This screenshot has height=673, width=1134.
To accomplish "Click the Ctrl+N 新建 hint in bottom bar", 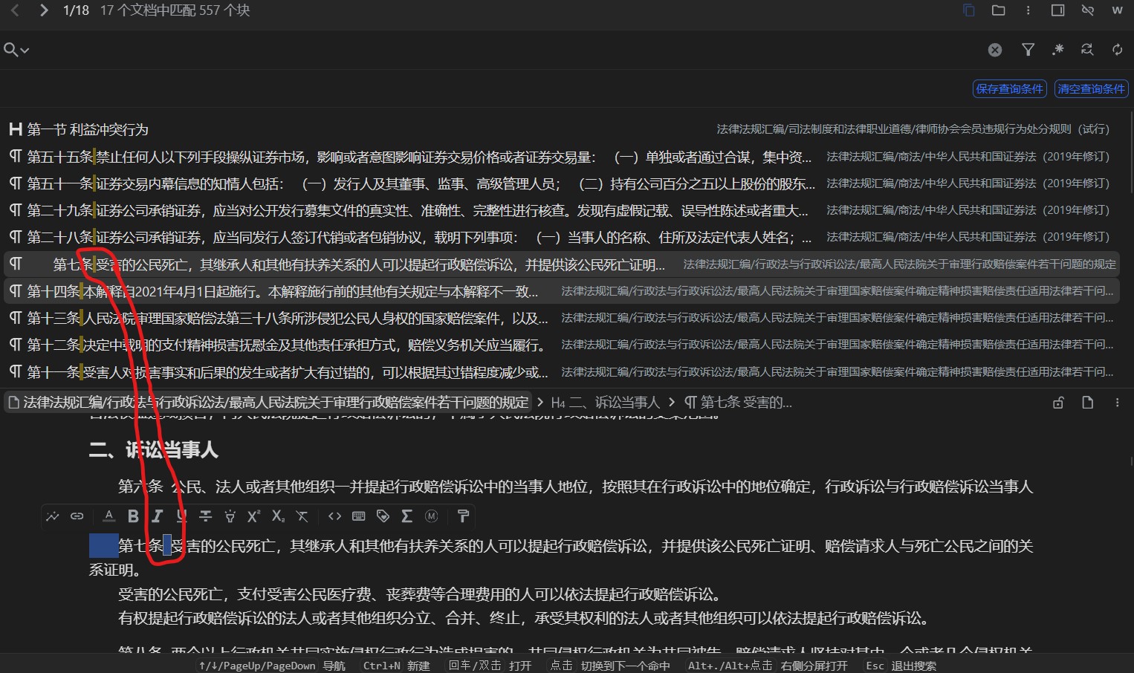I will tap(396, 666).
